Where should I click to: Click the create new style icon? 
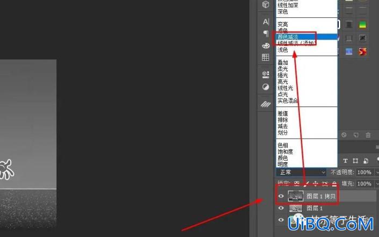356,135
